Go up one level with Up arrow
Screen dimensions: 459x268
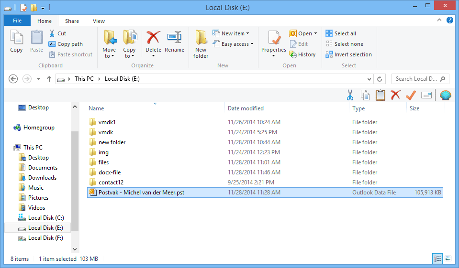[x=49, y=79]
